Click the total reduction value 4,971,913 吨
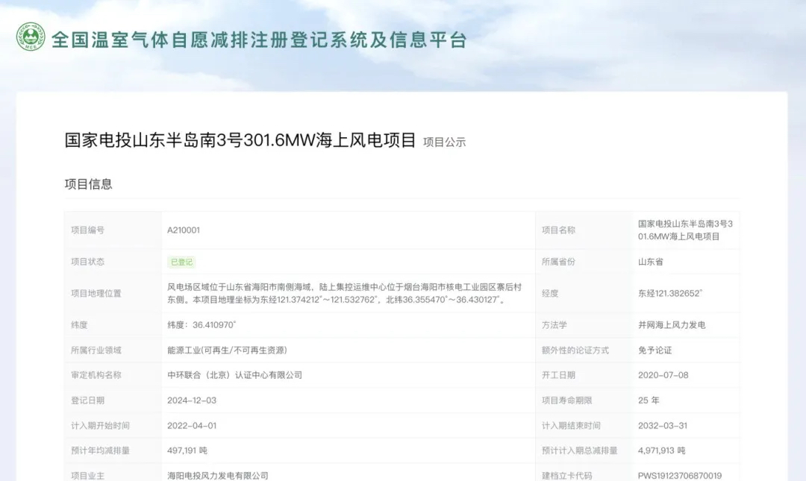Screen dimensions: 806x481 tap(661, 450)
